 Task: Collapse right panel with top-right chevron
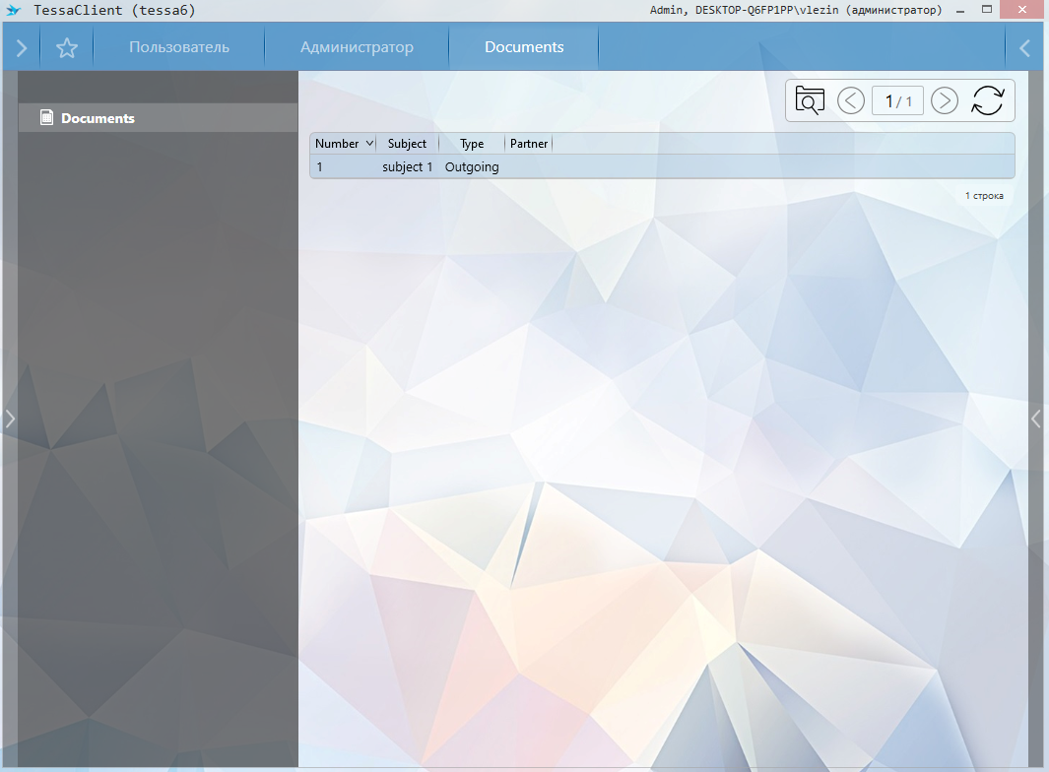pyautogui.click(x=1025, y=47)
